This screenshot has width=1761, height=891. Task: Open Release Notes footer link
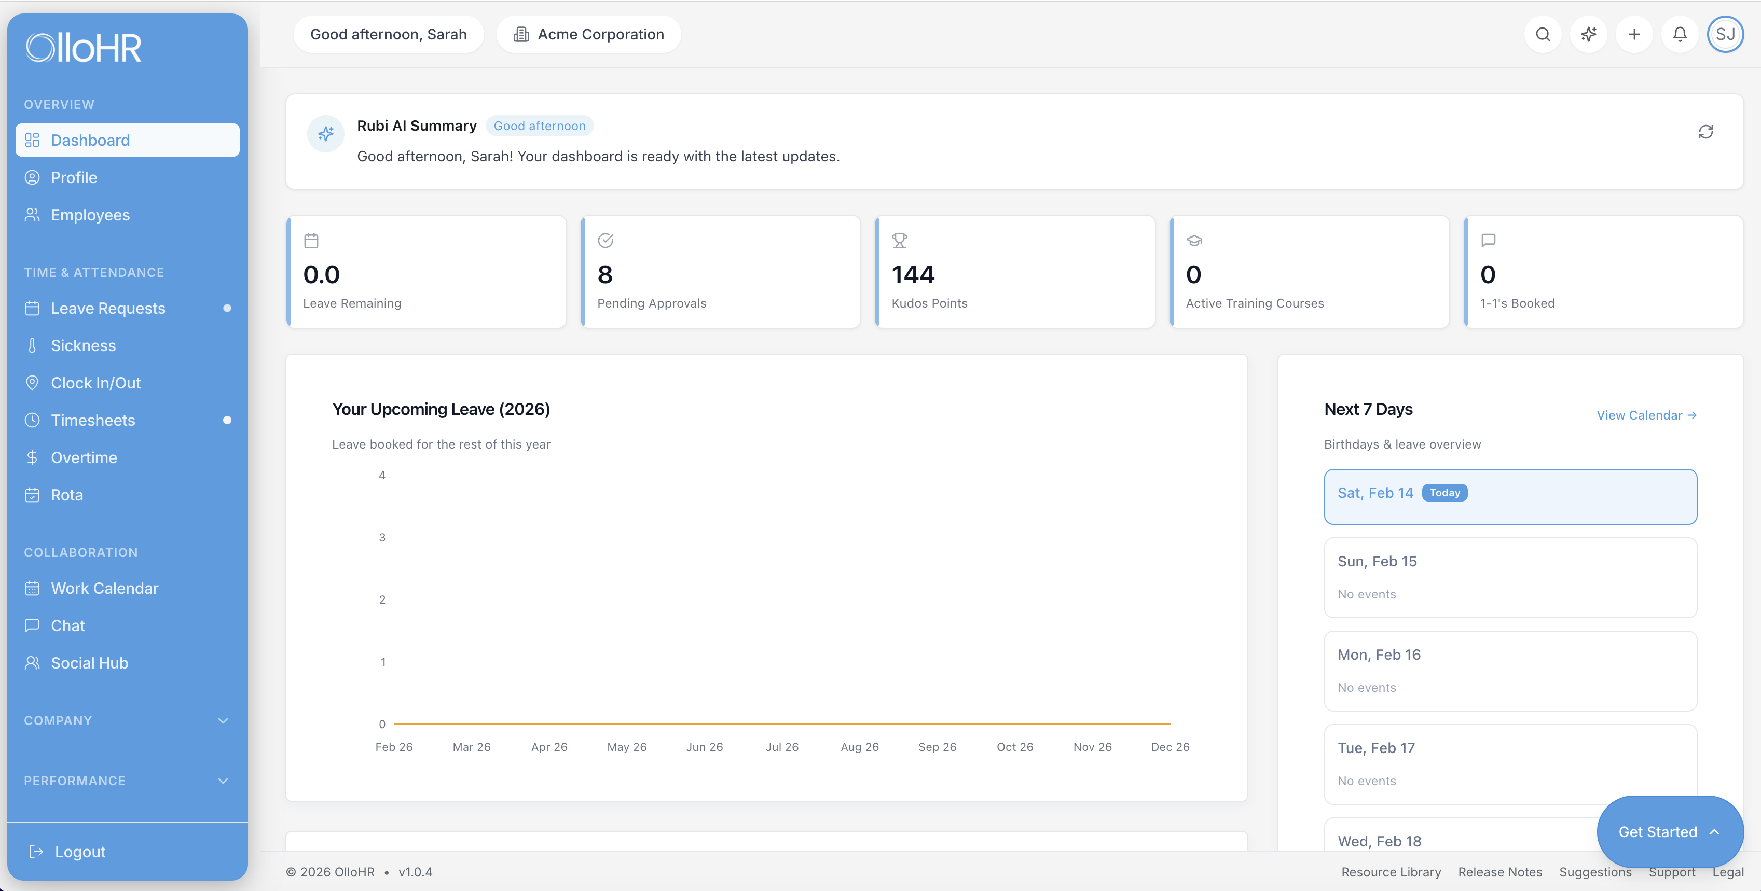[1500, 872]
